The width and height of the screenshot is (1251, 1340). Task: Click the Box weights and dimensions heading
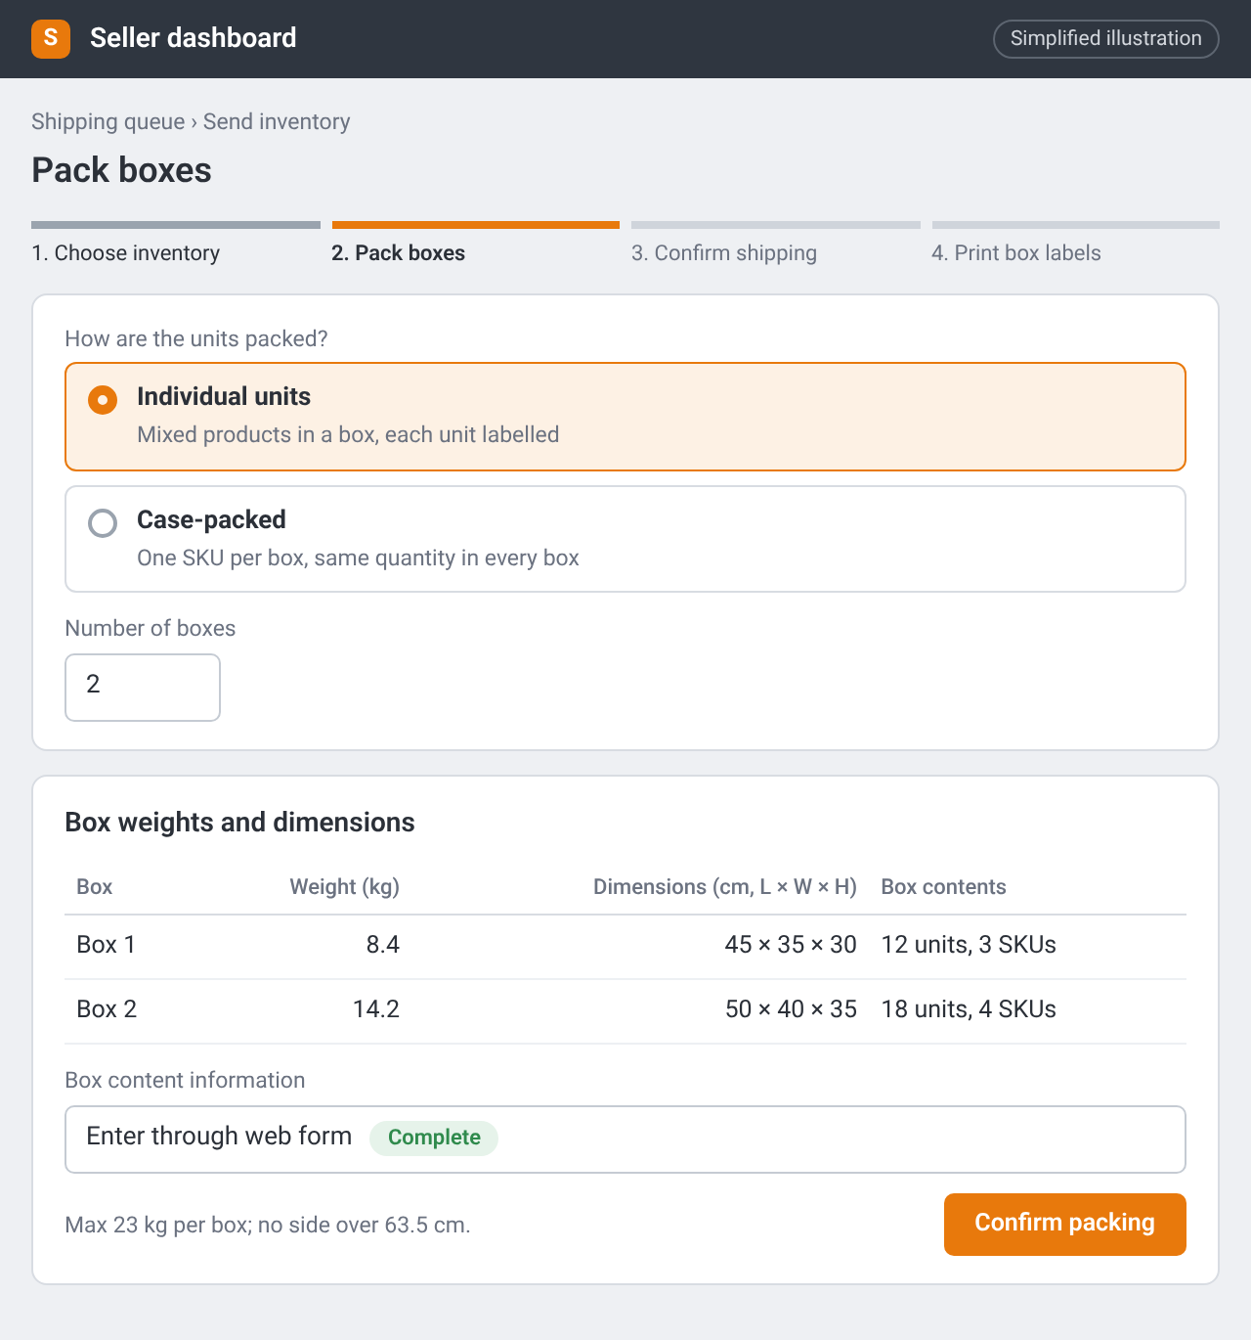(x=239, y=823)
